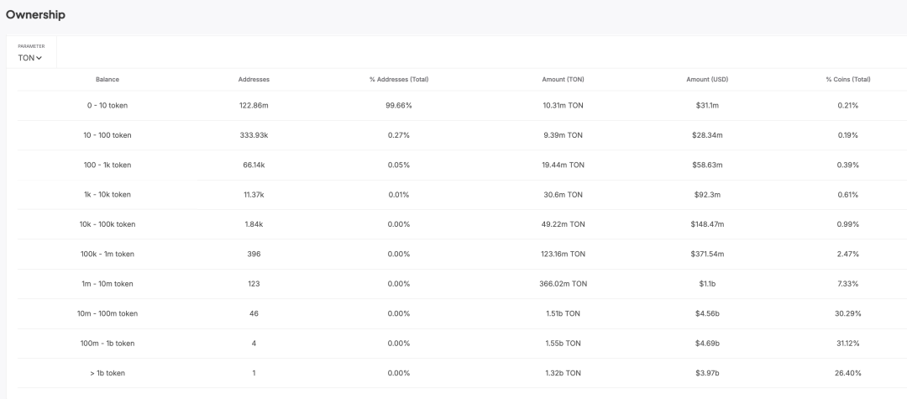Screen dimensions: 907x399
Task: Select the Amount (TON) column header
Action: 563,80
